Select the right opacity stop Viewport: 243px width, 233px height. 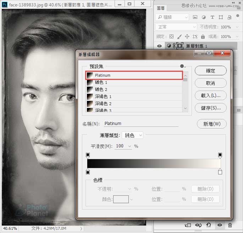pyautogui.click(x=220, y=156)
